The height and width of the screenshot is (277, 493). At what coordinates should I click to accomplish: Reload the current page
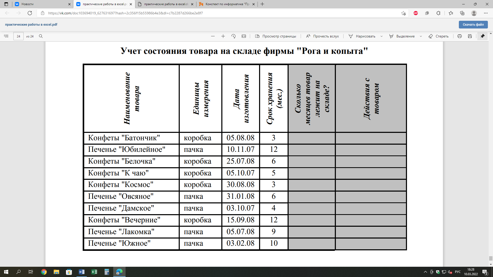coord(30,13)
